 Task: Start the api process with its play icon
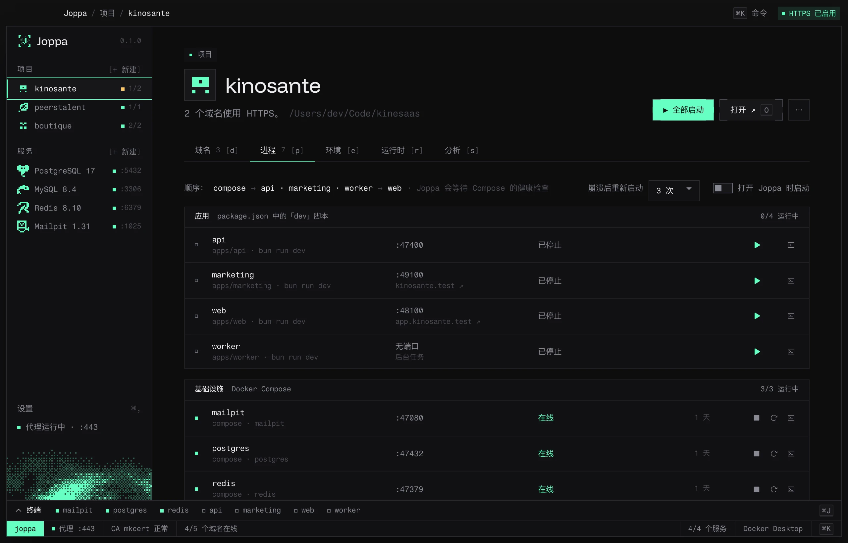tap(757, 245)
